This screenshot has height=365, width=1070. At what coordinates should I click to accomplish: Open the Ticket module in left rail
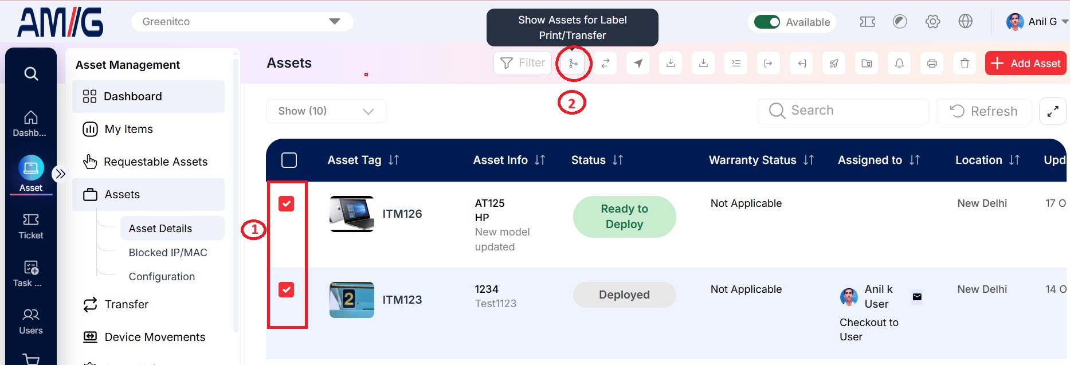(x=31, y=226)
